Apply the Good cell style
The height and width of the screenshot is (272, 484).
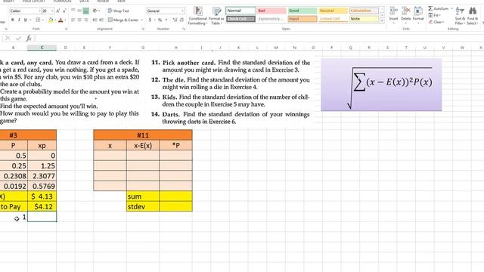coord(302,11)
